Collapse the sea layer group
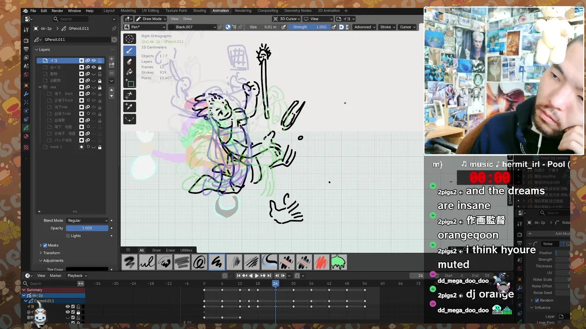This screenshot has width=586, height=329. point(40,87)
